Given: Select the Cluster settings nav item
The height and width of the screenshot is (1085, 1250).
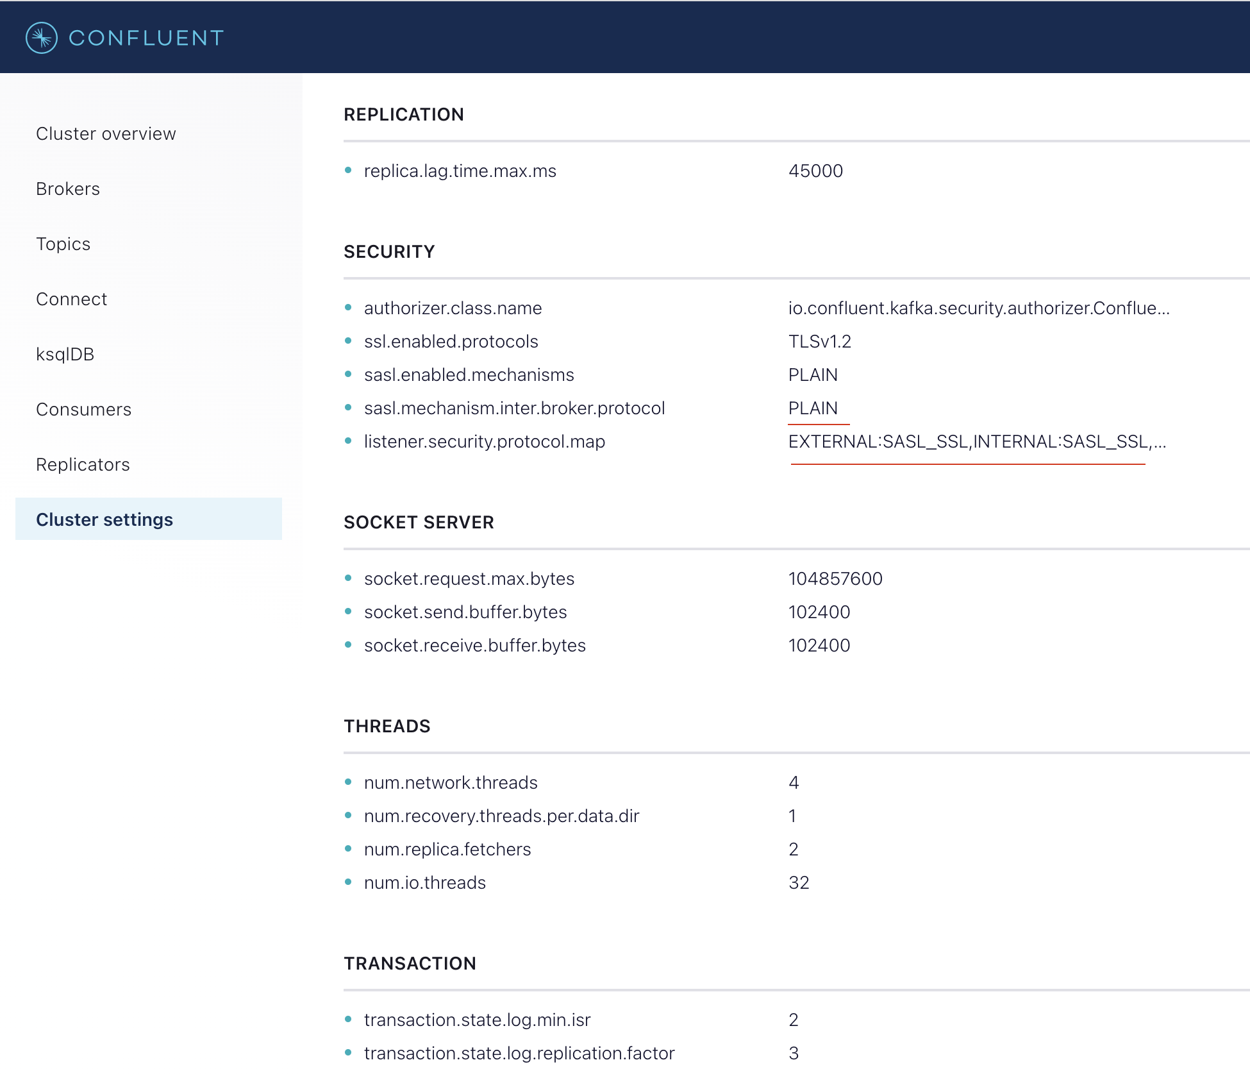Looking at the screenshot, I should click(104, 519).
